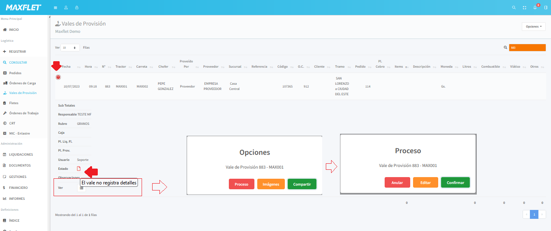The image size is (551, 231).
Task: Toggle the hamburger sidebar menu icon
Action: pos(56,8)
